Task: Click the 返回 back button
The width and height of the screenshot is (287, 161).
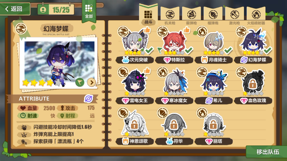Action: [15, 9]
